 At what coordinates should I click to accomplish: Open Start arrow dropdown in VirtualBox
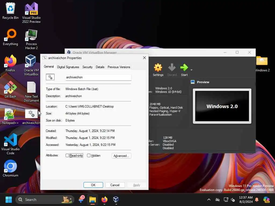(x=191, y=70)
